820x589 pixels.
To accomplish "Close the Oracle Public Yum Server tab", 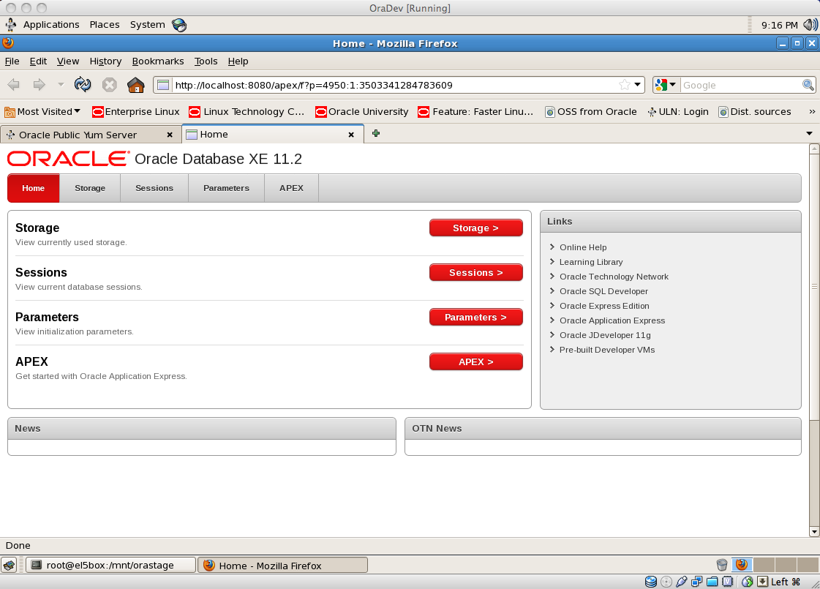I will coord(170,135).
